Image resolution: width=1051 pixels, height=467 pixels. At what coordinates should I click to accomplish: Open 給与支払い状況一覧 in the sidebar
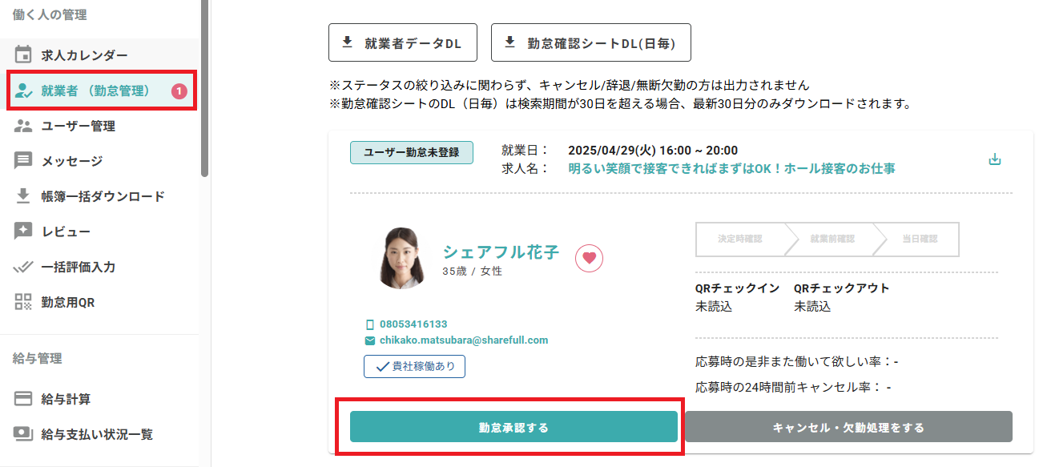tap(97, 434)
